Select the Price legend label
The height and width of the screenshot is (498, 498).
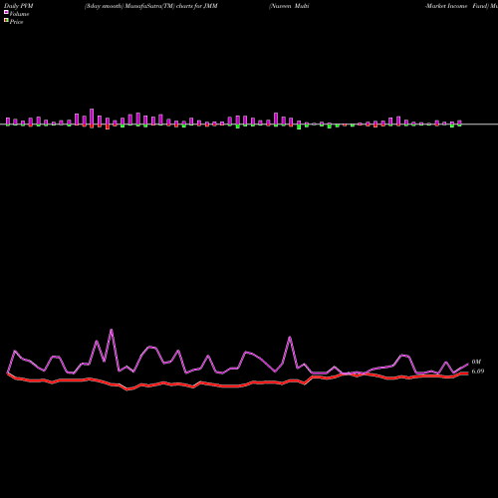pos(16,22)
